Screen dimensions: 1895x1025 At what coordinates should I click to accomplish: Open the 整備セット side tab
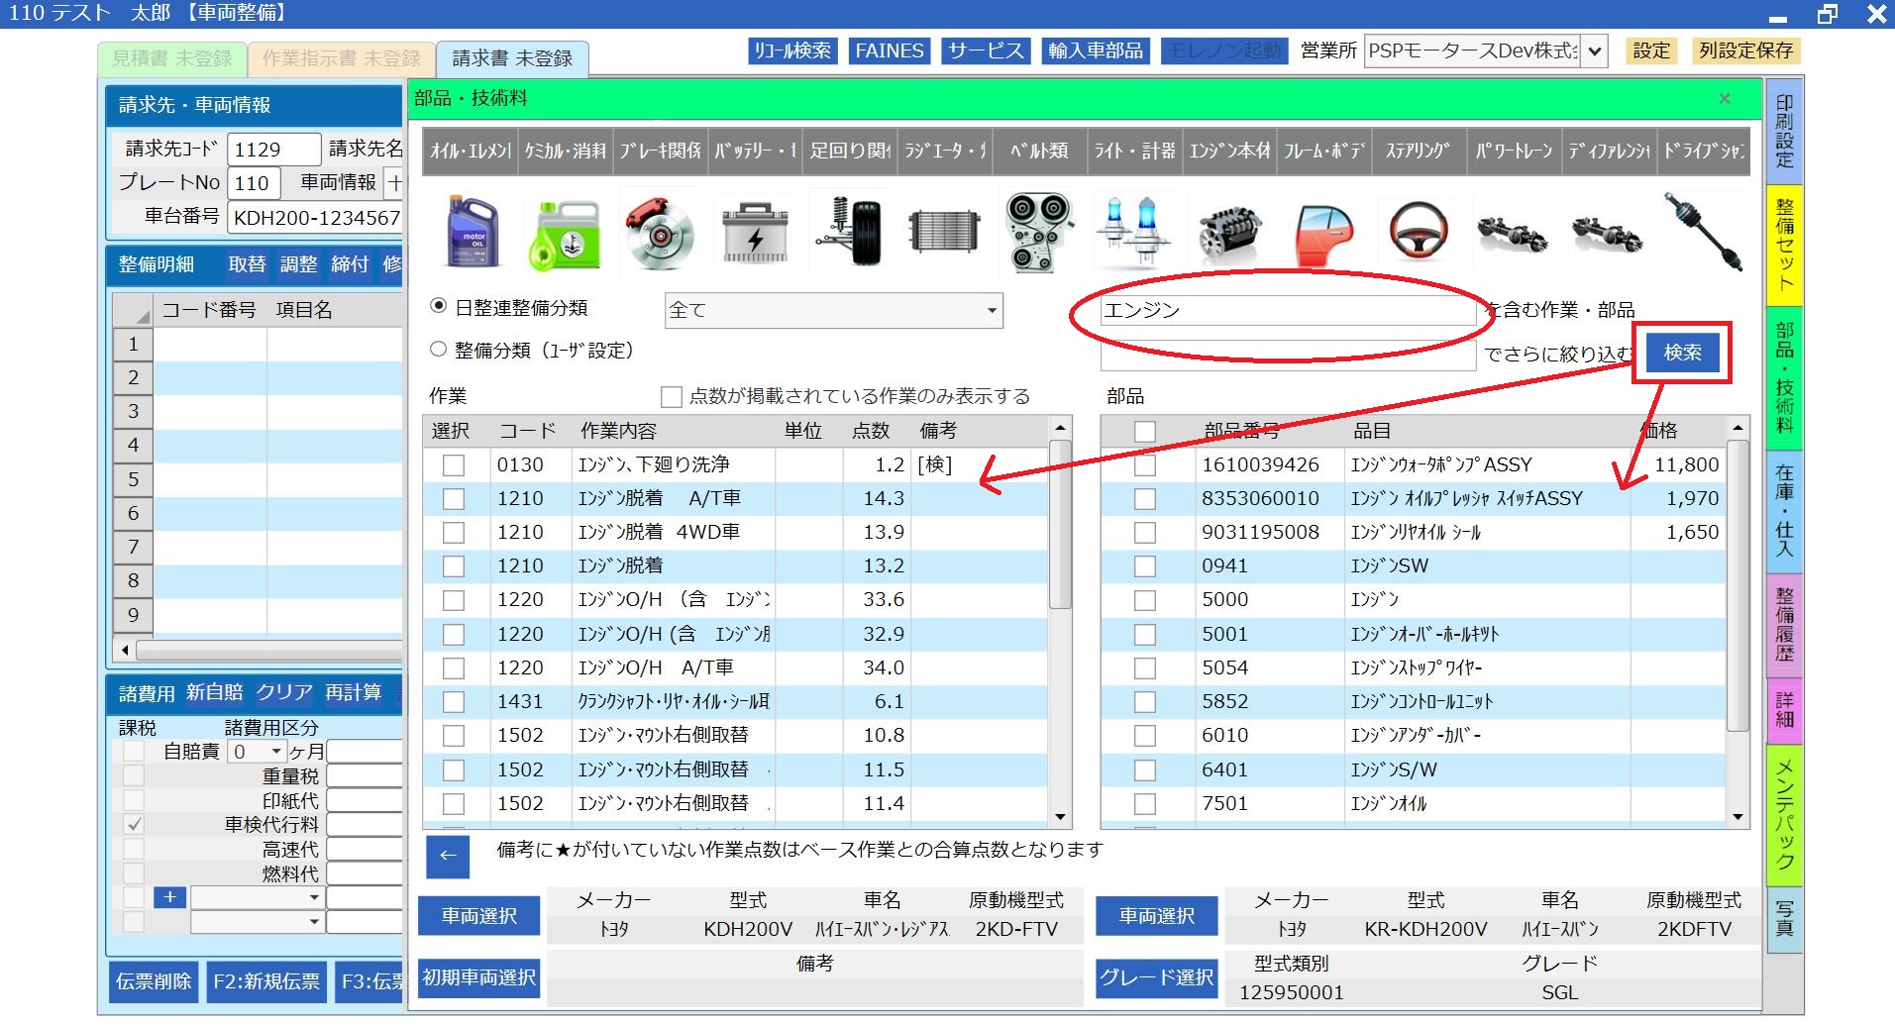click(1784, 244)
